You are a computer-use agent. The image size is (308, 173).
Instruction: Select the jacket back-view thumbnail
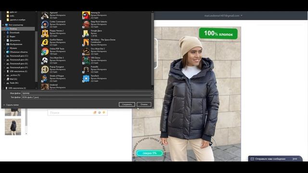pos(13,127)
